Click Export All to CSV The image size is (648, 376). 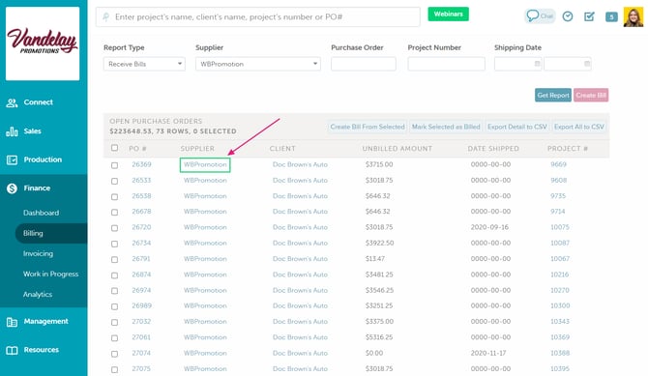(579, 127)
